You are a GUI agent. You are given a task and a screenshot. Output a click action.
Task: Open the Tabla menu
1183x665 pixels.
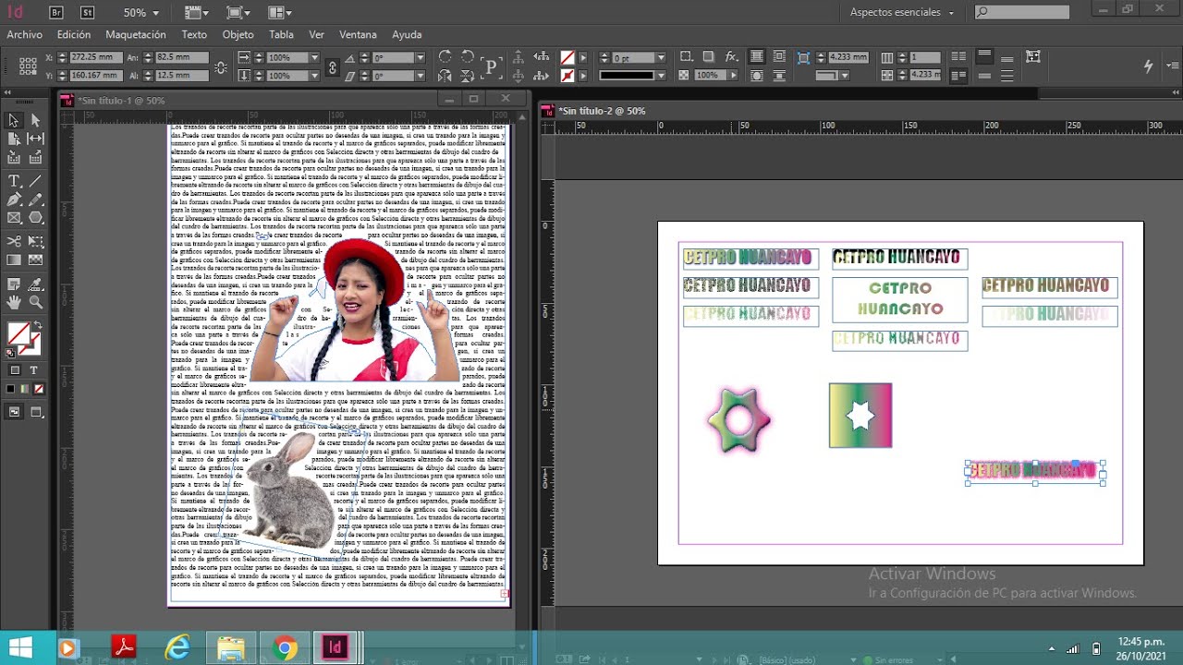281,34
